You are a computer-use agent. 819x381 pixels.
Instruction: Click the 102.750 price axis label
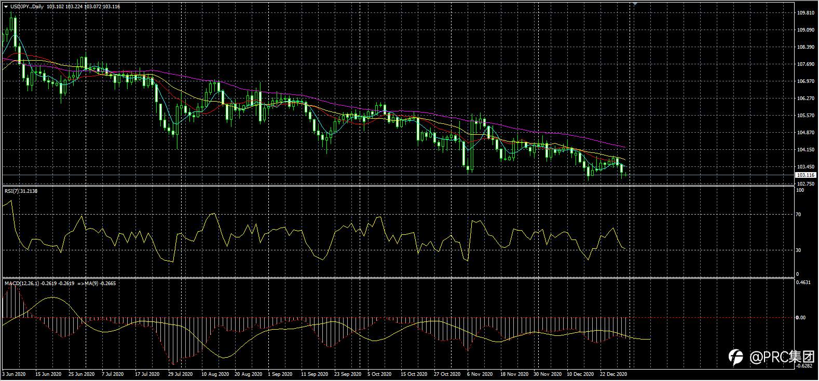[804, 184]
